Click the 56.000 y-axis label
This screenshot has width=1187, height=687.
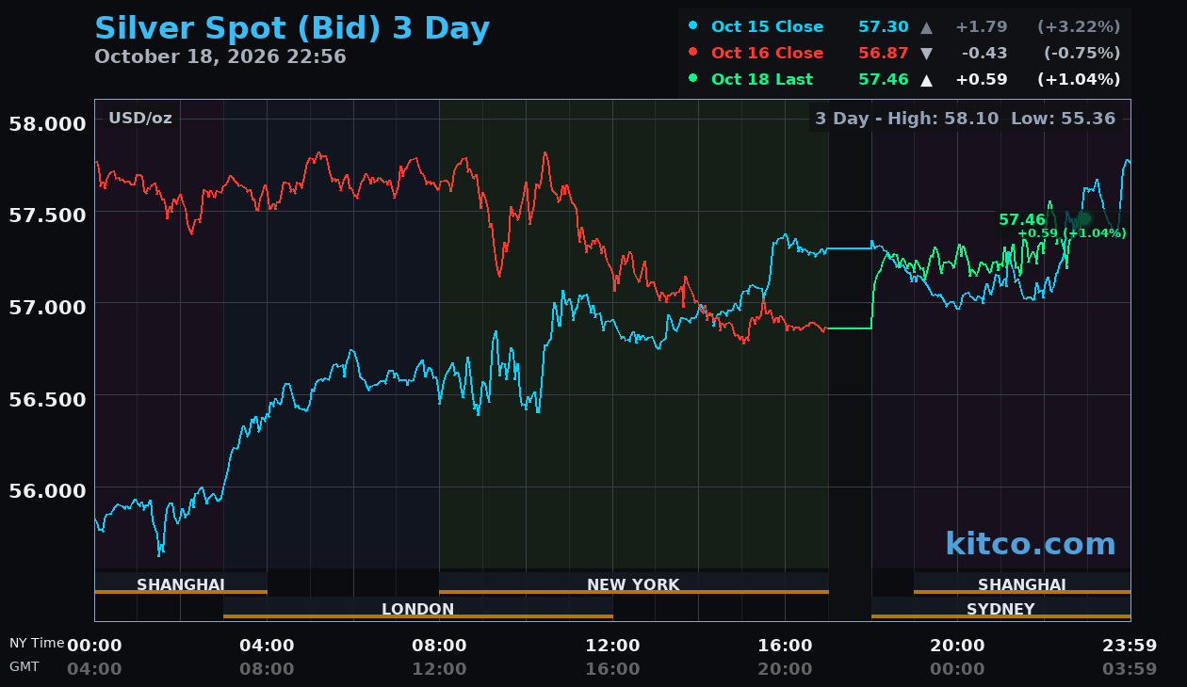point(47,490)
